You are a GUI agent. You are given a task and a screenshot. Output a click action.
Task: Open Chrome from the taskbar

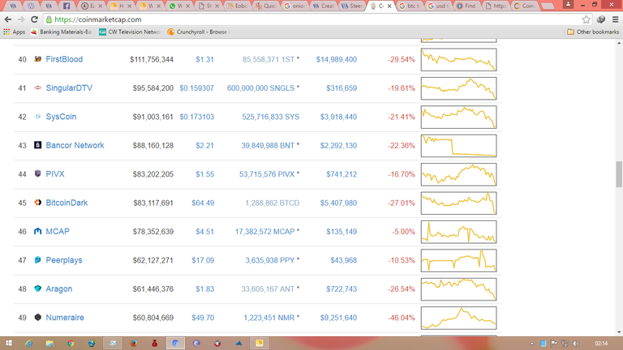[71, 344]
